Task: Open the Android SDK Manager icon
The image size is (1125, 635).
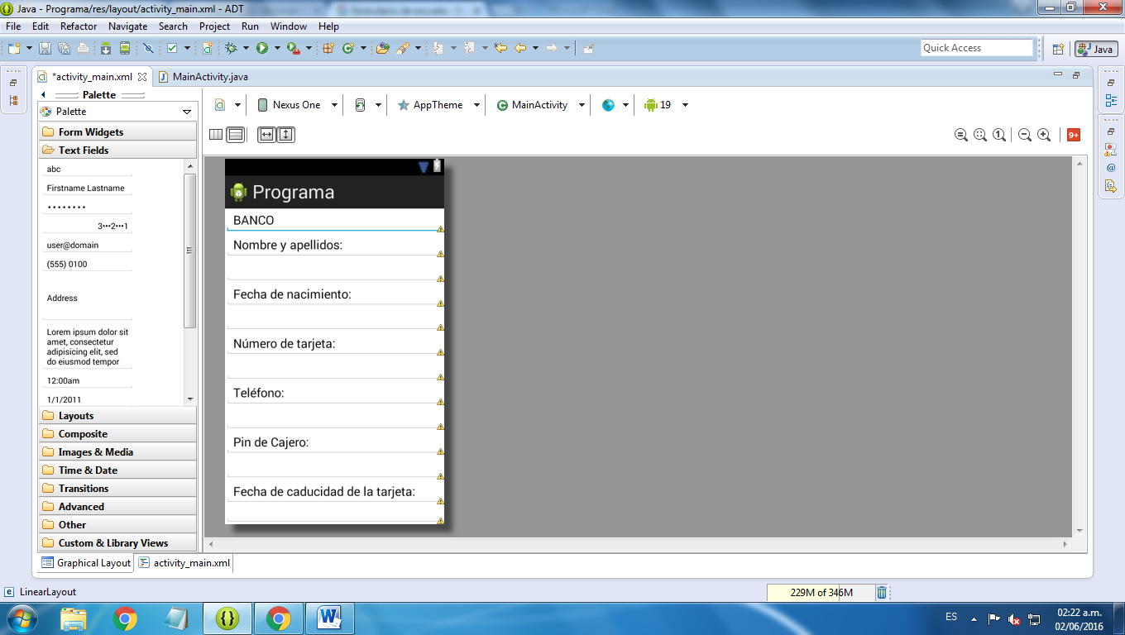Action: pyautogui.click(x=106, y=48)
